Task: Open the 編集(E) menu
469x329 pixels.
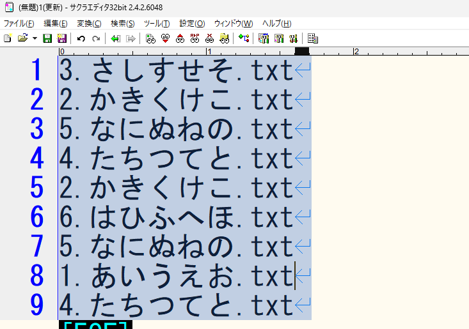Action: [x=55, y=23]
